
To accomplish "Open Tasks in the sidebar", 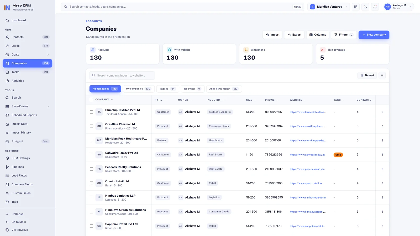I will point(27,72).
